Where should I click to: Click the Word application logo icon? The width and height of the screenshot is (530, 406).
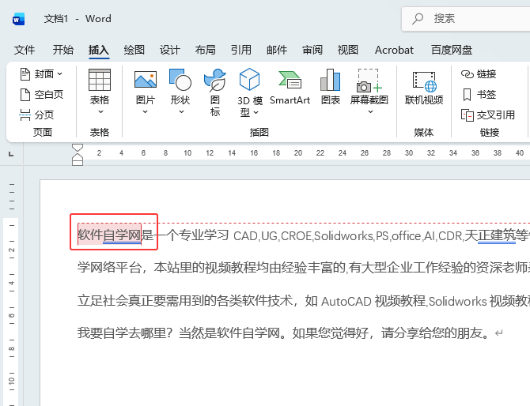[x=18, y=19]
